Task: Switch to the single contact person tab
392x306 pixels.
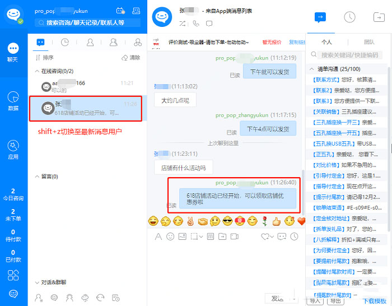Action: point(90,42)
